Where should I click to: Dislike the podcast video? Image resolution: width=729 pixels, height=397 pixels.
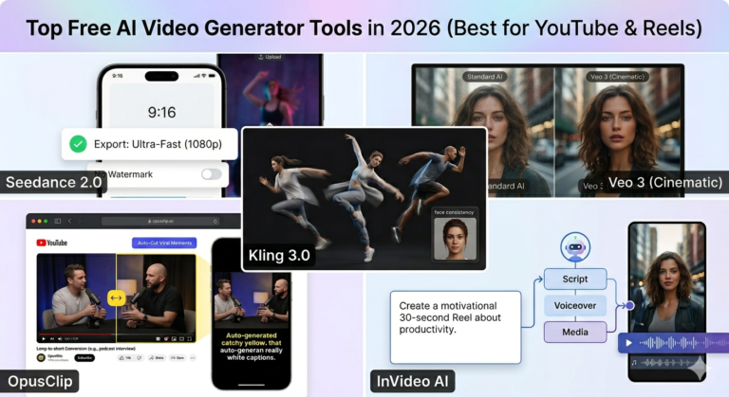coord(139,358)
